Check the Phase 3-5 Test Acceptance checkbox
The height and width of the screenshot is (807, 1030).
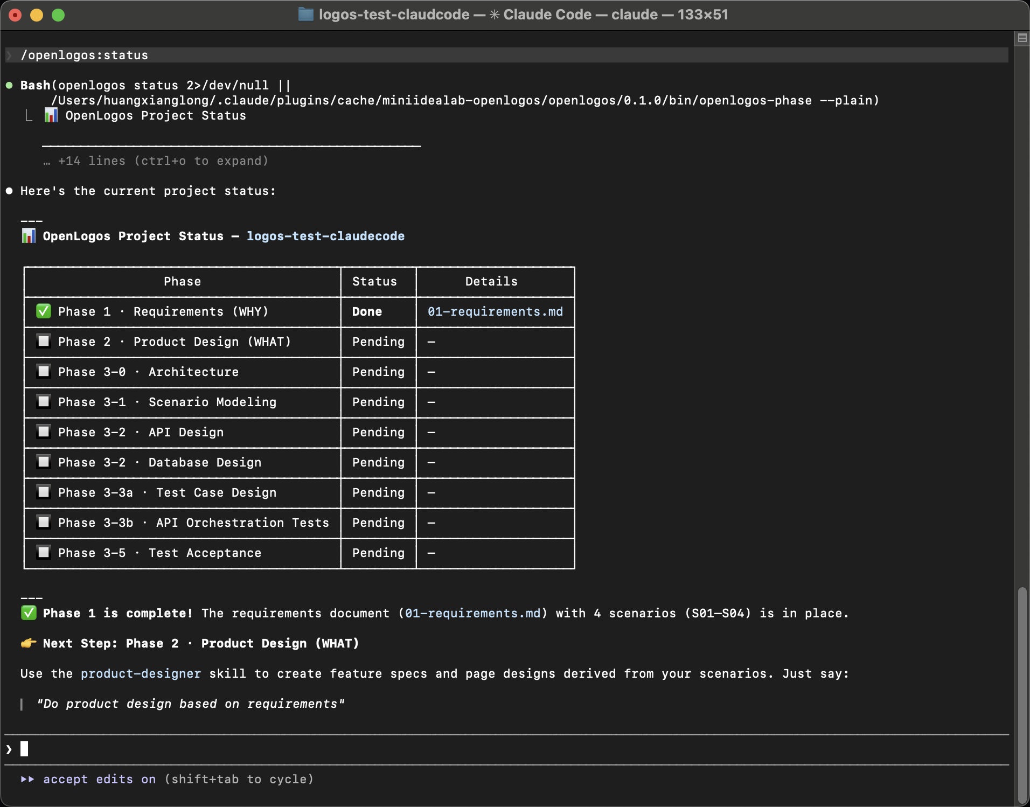[x=44, y=552]
